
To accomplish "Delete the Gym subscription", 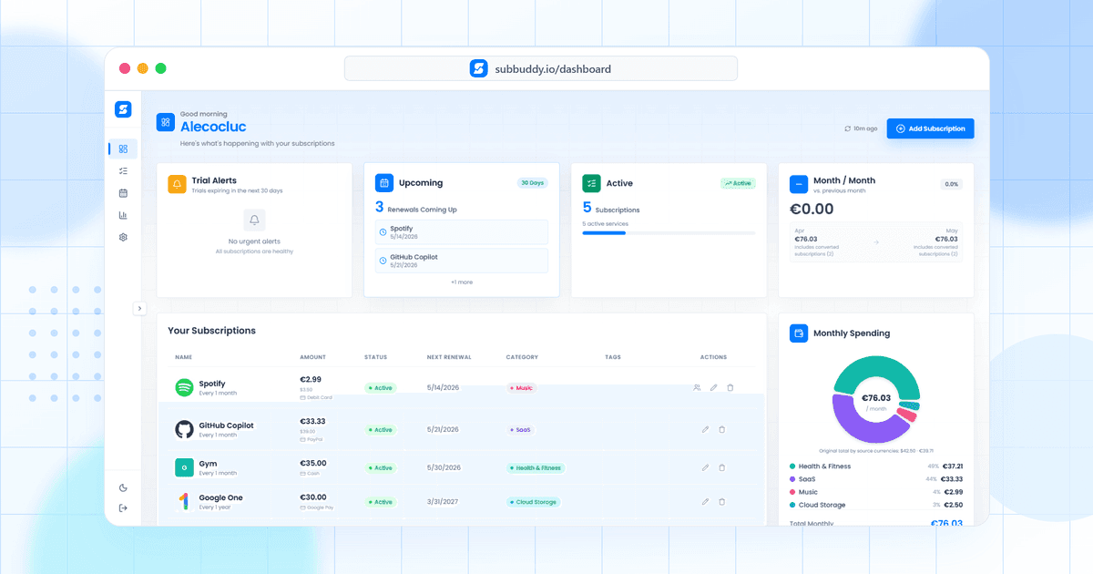I will [x=721, y=467].
